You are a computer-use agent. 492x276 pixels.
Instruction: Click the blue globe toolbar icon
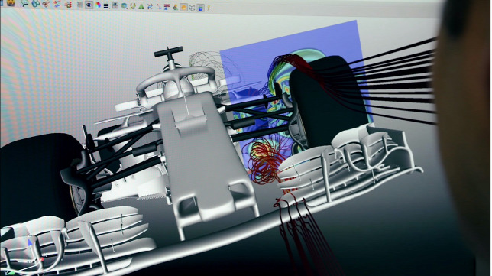125,6
